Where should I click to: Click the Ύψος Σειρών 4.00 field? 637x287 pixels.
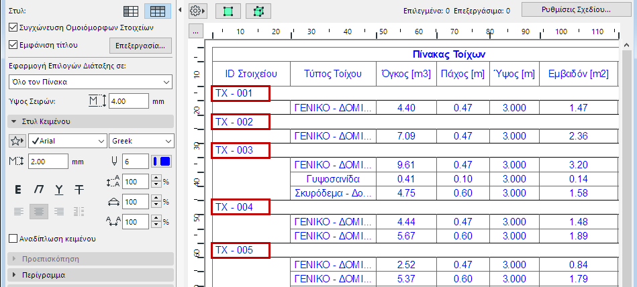(x=129, y=101)
